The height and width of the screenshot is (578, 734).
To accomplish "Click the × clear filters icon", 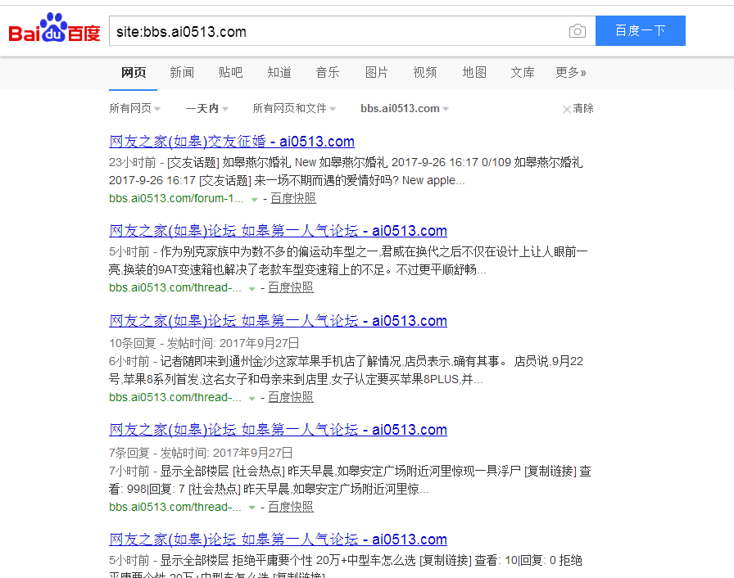I will click(565, 109).
